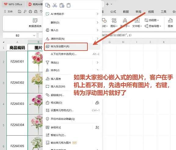Select 开启内容自动隐藏(Q) menu entry
The width and height of the screenshot is (176, 150).
(x=72, y=119)
